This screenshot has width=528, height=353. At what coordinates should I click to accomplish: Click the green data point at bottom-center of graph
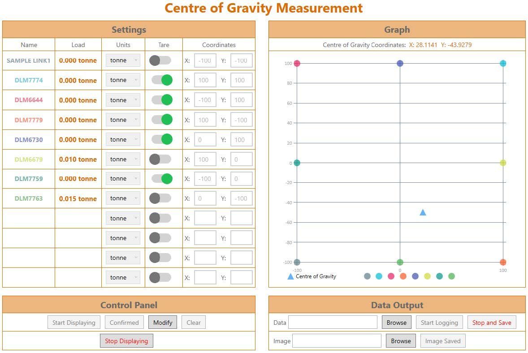400,262
